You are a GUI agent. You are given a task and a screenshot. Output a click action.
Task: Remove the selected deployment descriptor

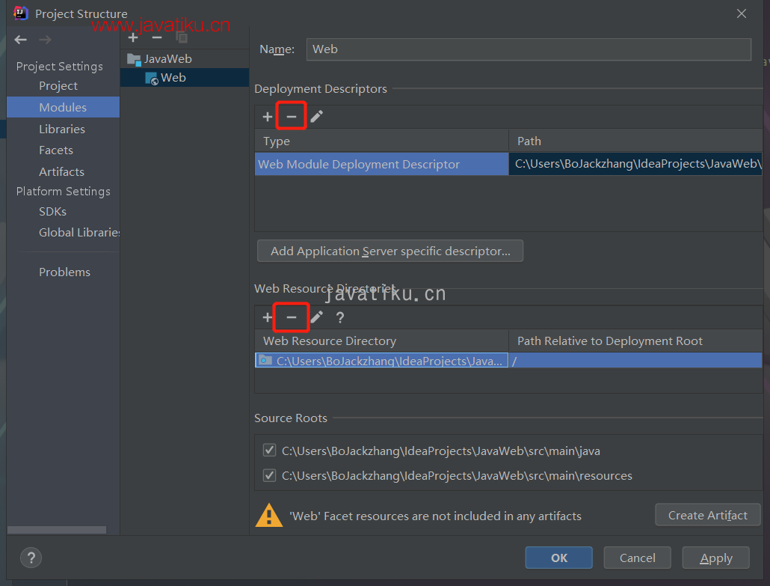292,117
